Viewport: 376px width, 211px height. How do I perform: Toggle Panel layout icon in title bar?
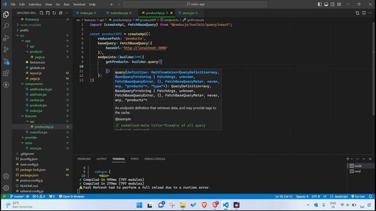click(326, 4)
